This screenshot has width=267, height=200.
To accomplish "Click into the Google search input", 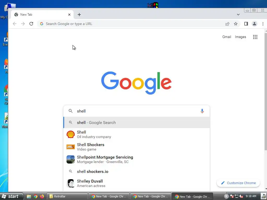I will coord(136,111).
